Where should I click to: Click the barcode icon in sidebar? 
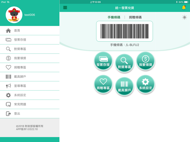tap(8, 77)
